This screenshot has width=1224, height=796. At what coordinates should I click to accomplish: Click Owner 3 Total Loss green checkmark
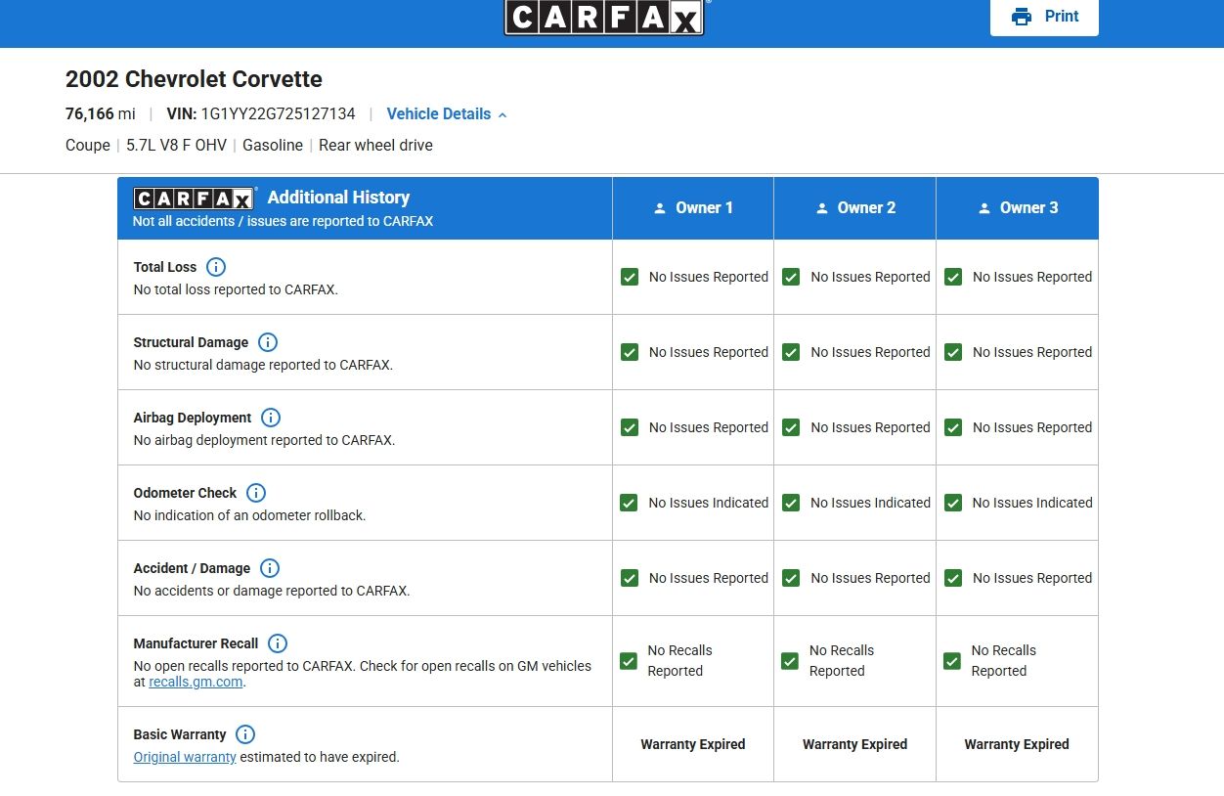pyautogui.click(x=953, y=277)
